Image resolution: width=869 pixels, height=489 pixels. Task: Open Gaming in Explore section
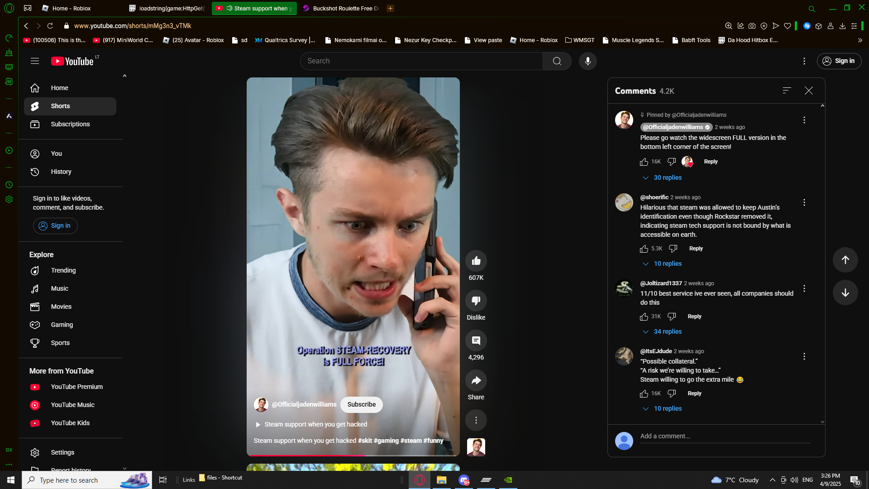(x=70, y=325)
